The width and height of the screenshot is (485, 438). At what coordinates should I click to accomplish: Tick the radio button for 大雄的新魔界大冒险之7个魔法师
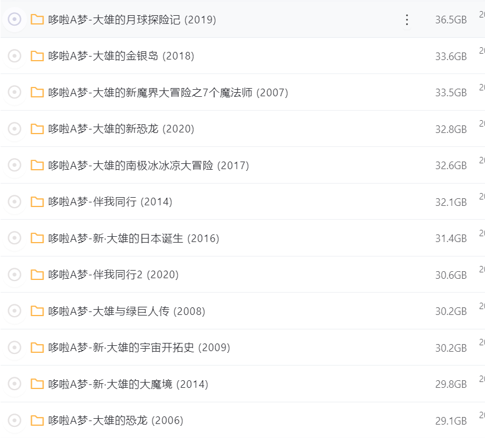tap(14, 92)
